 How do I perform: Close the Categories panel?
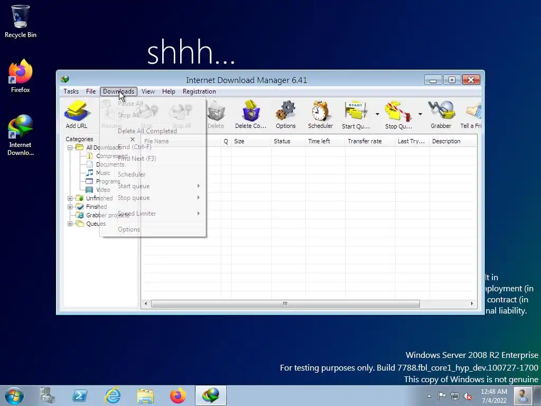pyautogui.click(x=133, y=139)
